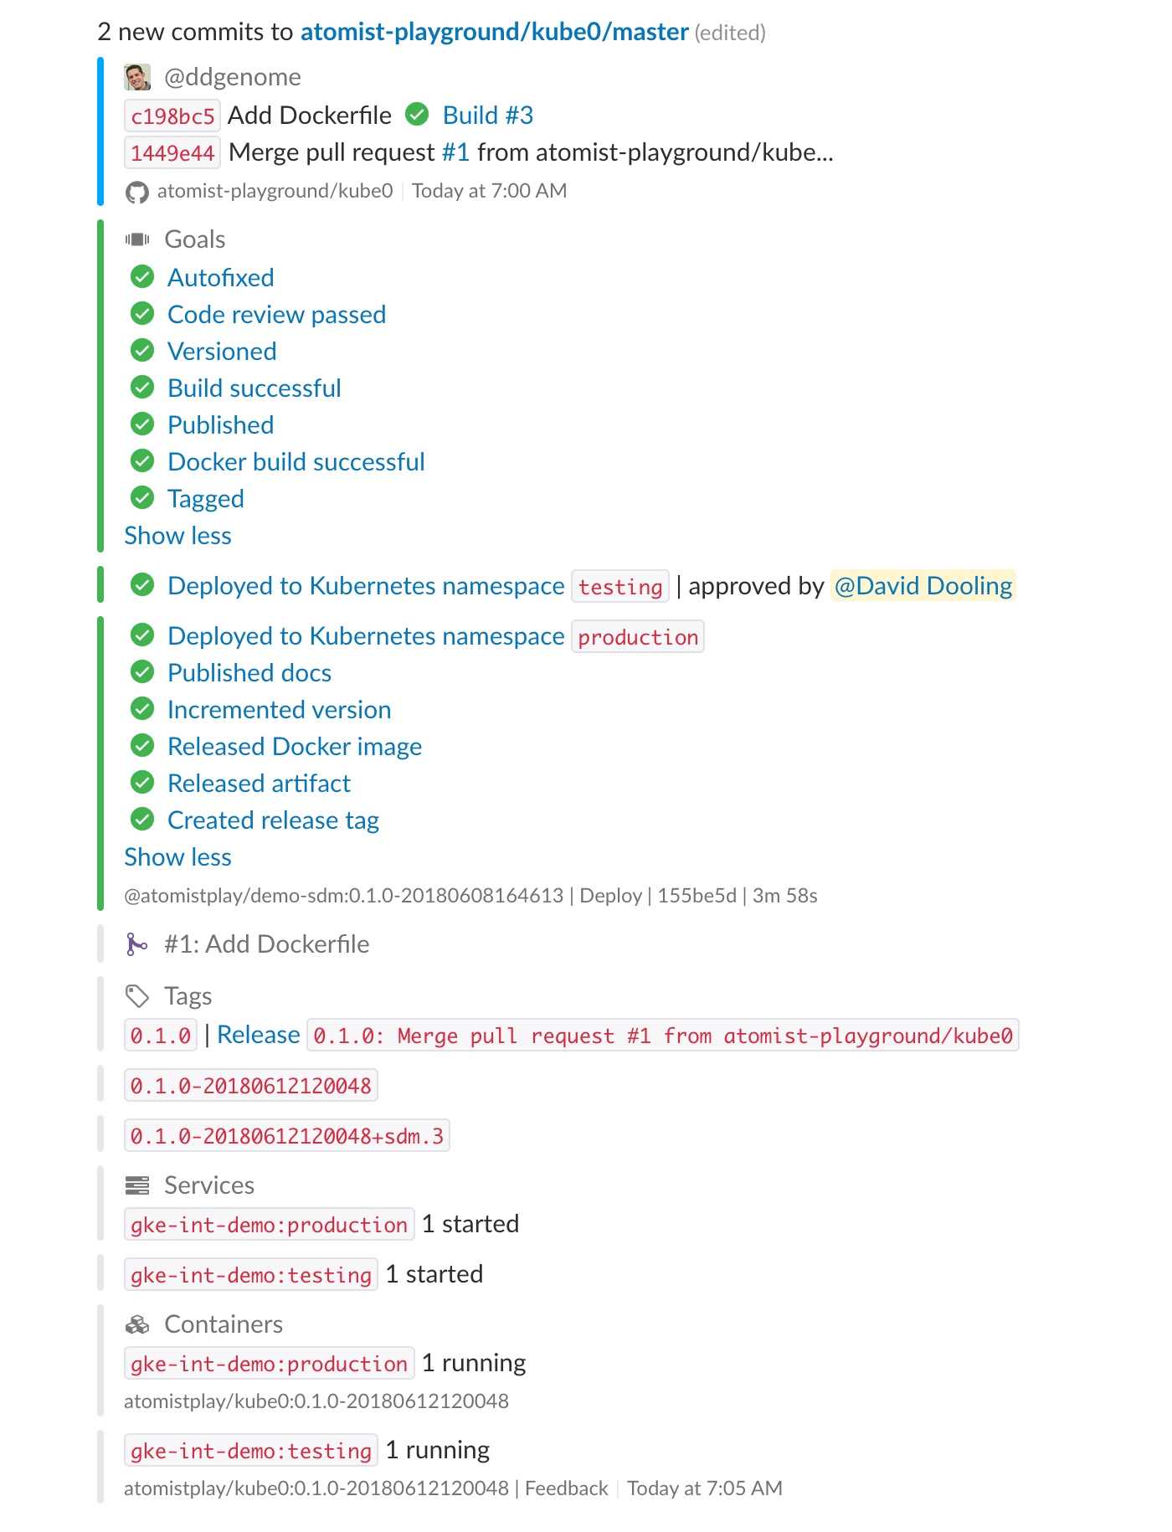
Task: Click the check icon beside Autofixed
Action: click(142, 276)
